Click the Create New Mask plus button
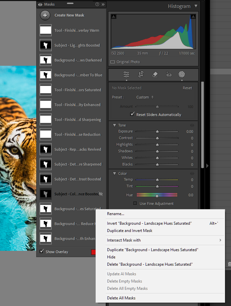Image resolution: width=231 pixels, height=306 pixels. tap(45, 15)
